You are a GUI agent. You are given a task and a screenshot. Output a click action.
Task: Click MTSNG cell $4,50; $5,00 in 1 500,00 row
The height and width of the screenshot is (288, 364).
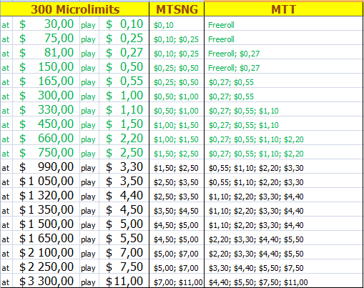pos(177,224)
